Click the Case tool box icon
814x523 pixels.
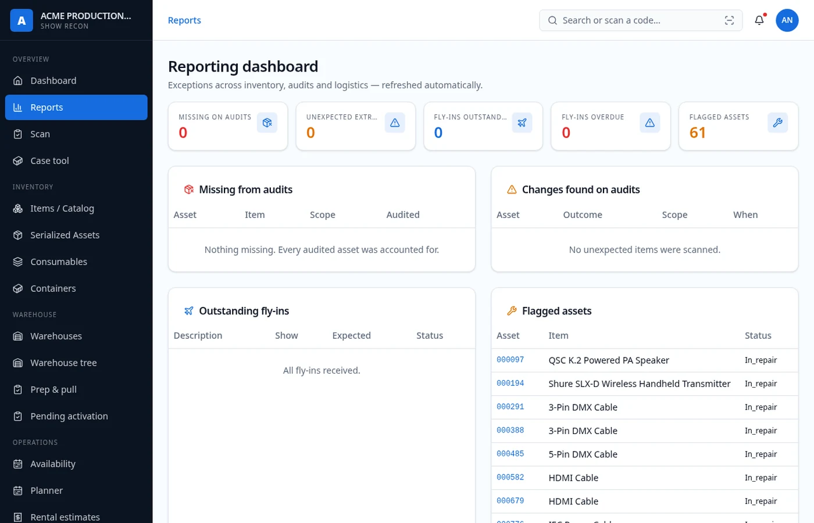pos(18,161)
